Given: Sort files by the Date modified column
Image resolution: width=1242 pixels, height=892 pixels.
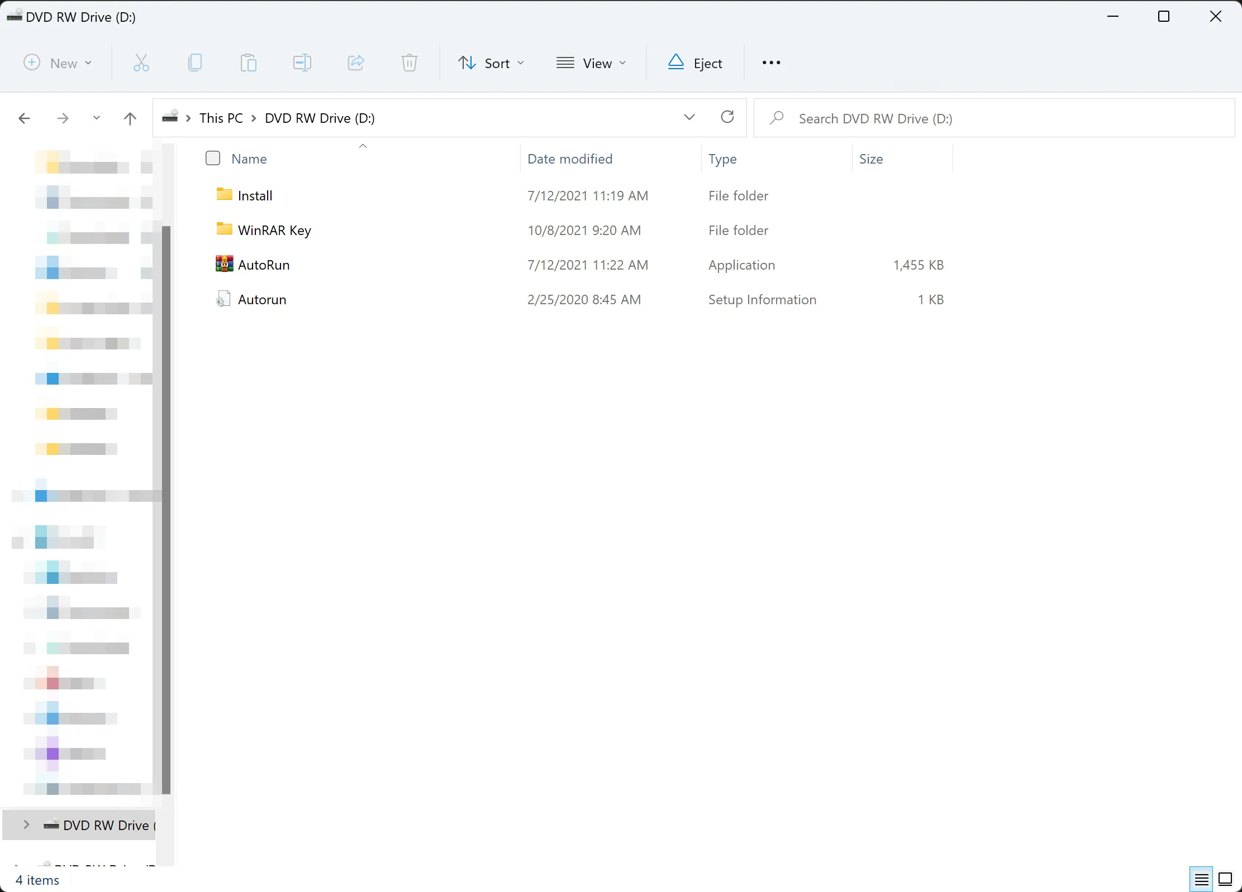Looking at the screenshot, I should 570,159.
